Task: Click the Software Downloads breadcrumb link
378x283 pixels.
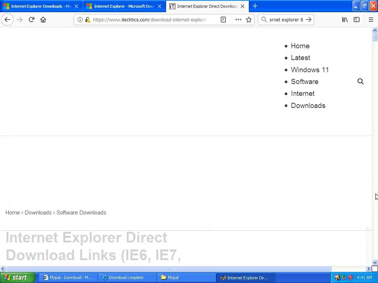Action: click(x=81, y=213)
